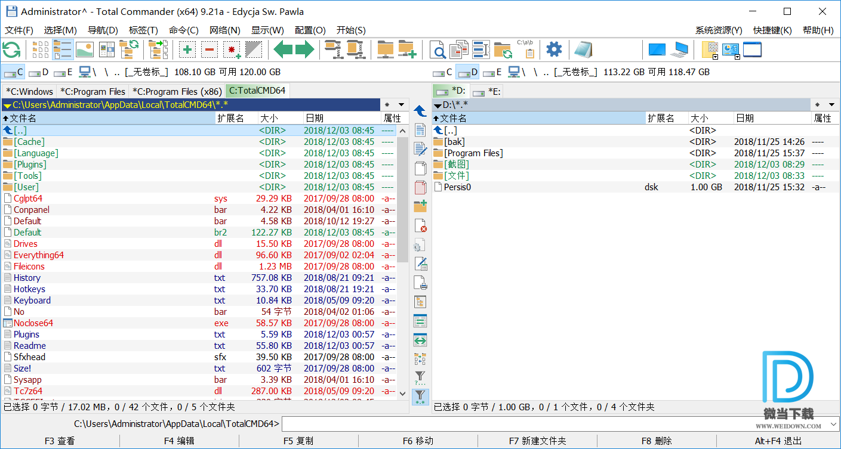Screen dimensions: 841x449
Task: Open configuration with the blue gear icon
Action: pos(554,49)
